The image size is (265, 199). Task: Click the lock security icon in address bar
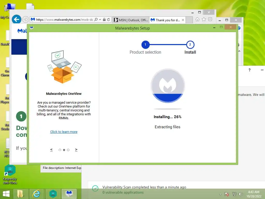[x=104, y=19]
